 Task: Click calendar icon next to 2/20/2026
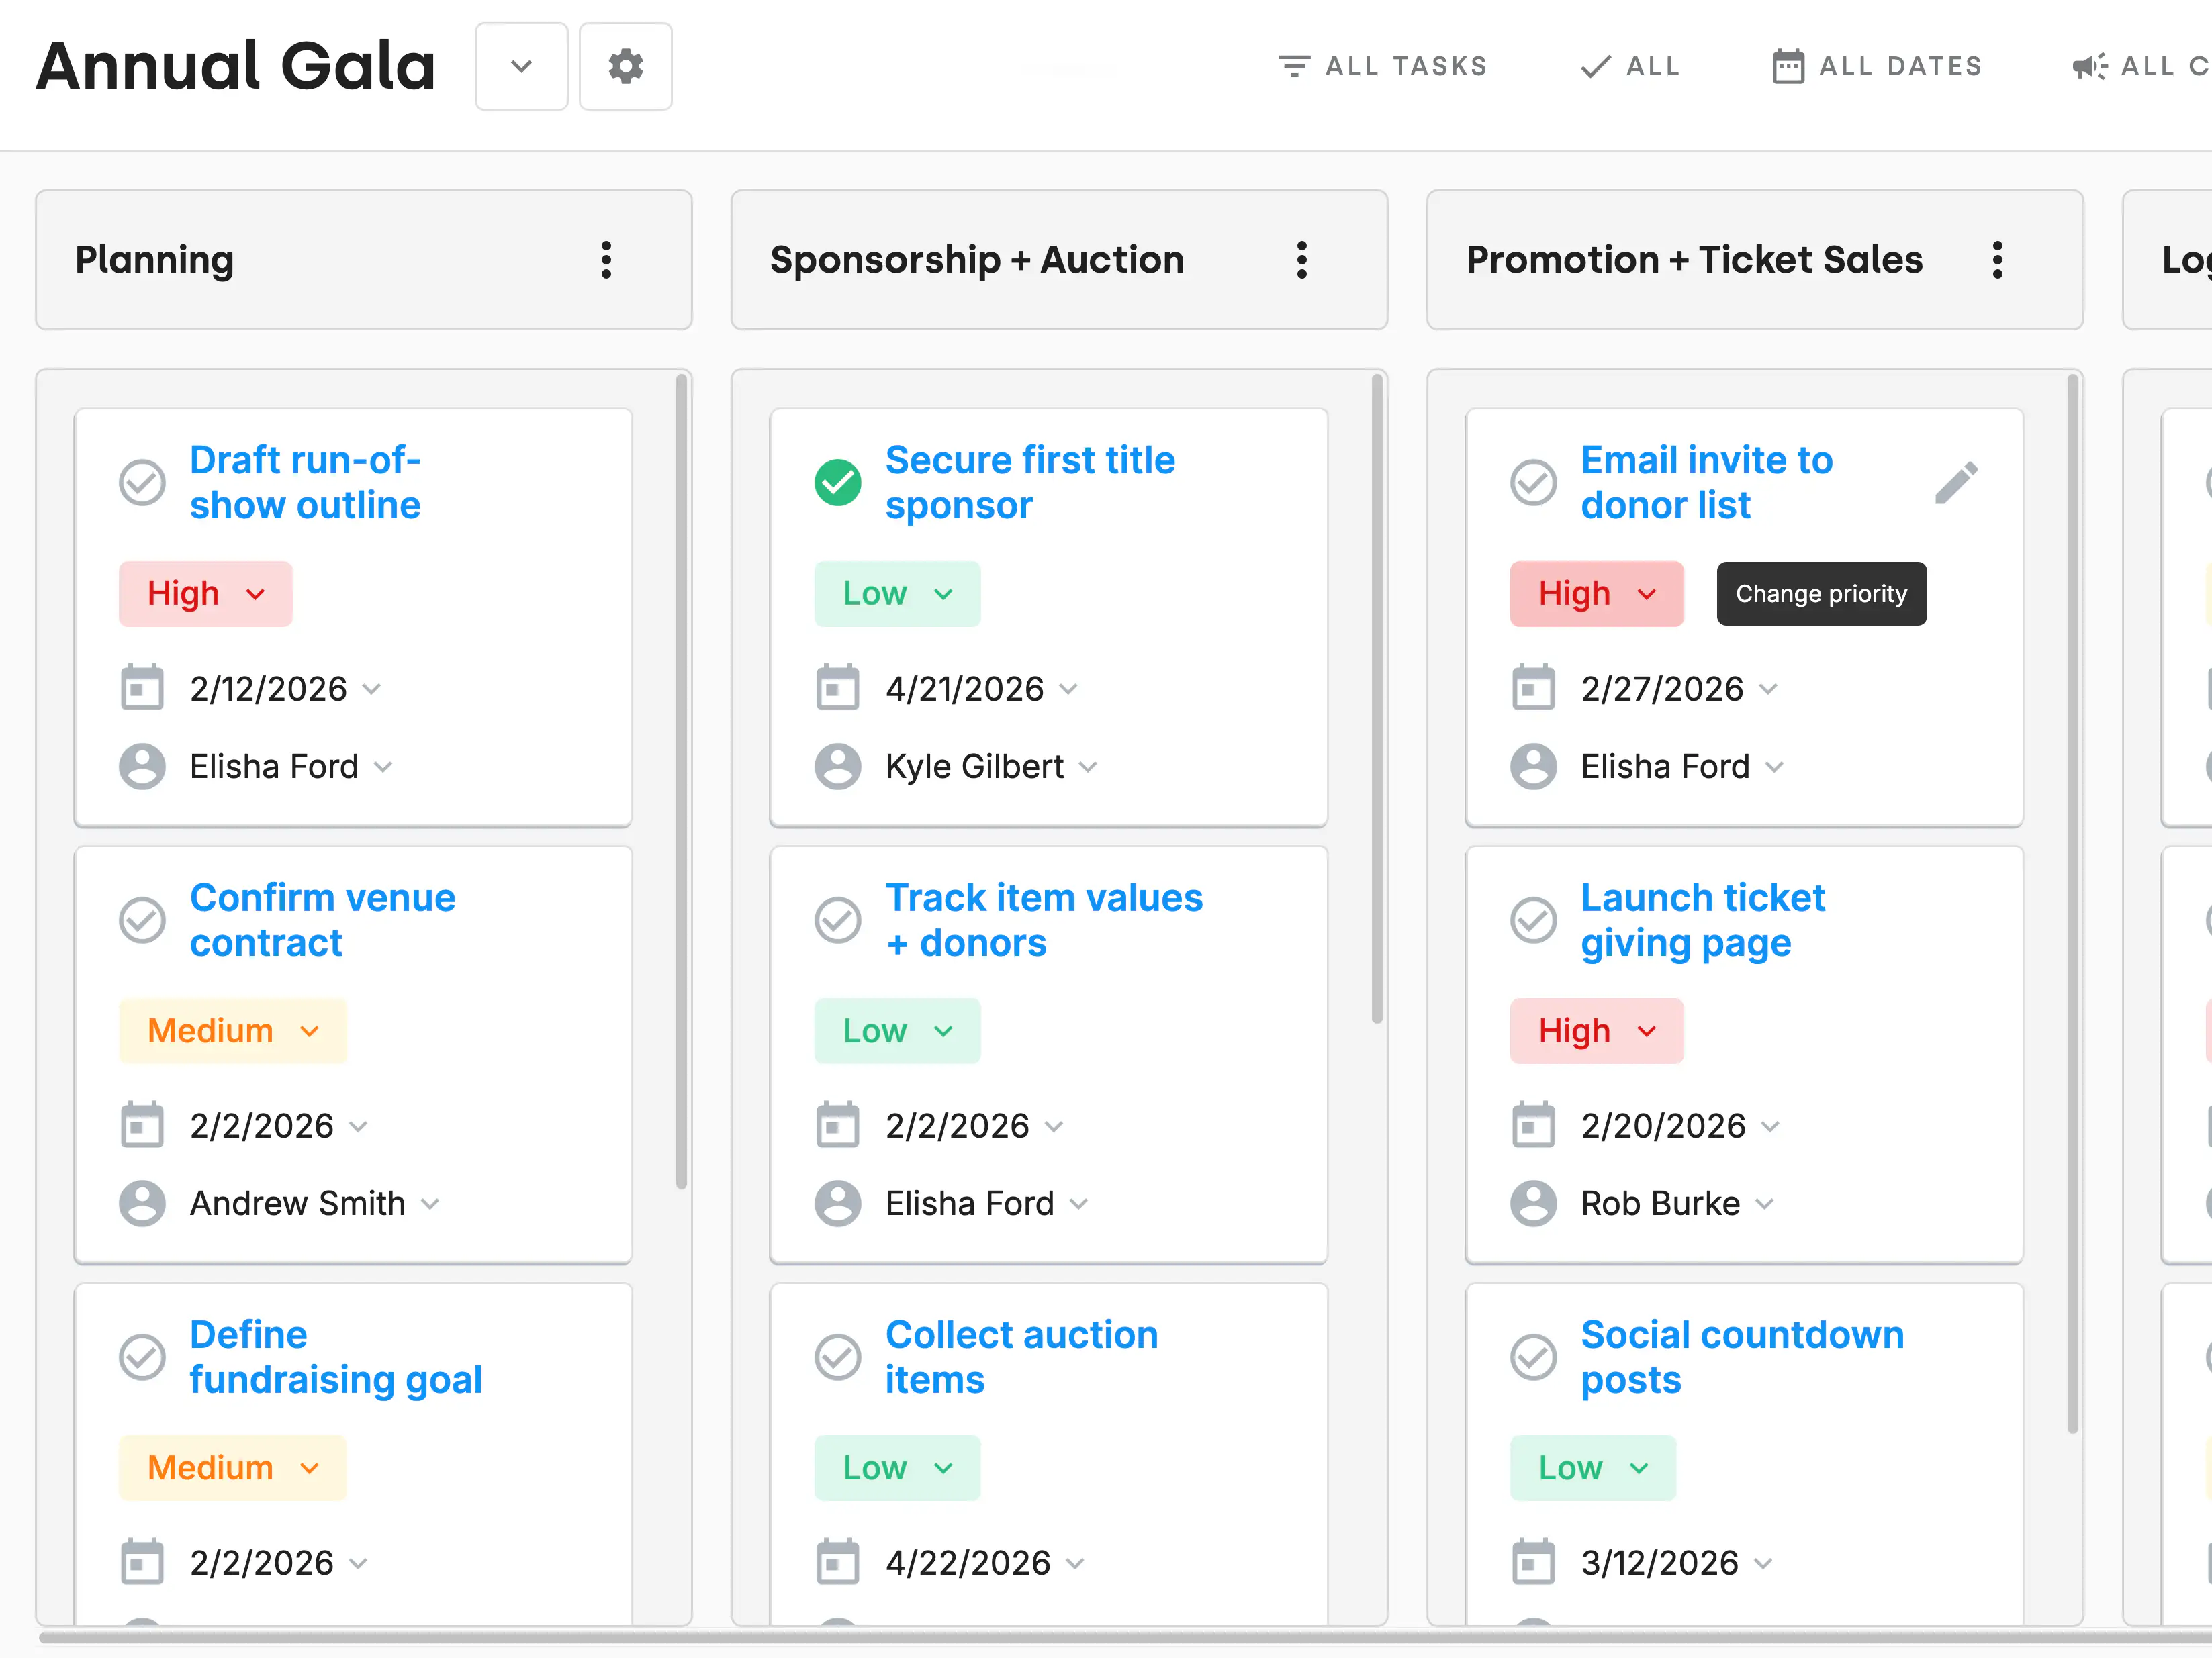tap(1533, 1125)
